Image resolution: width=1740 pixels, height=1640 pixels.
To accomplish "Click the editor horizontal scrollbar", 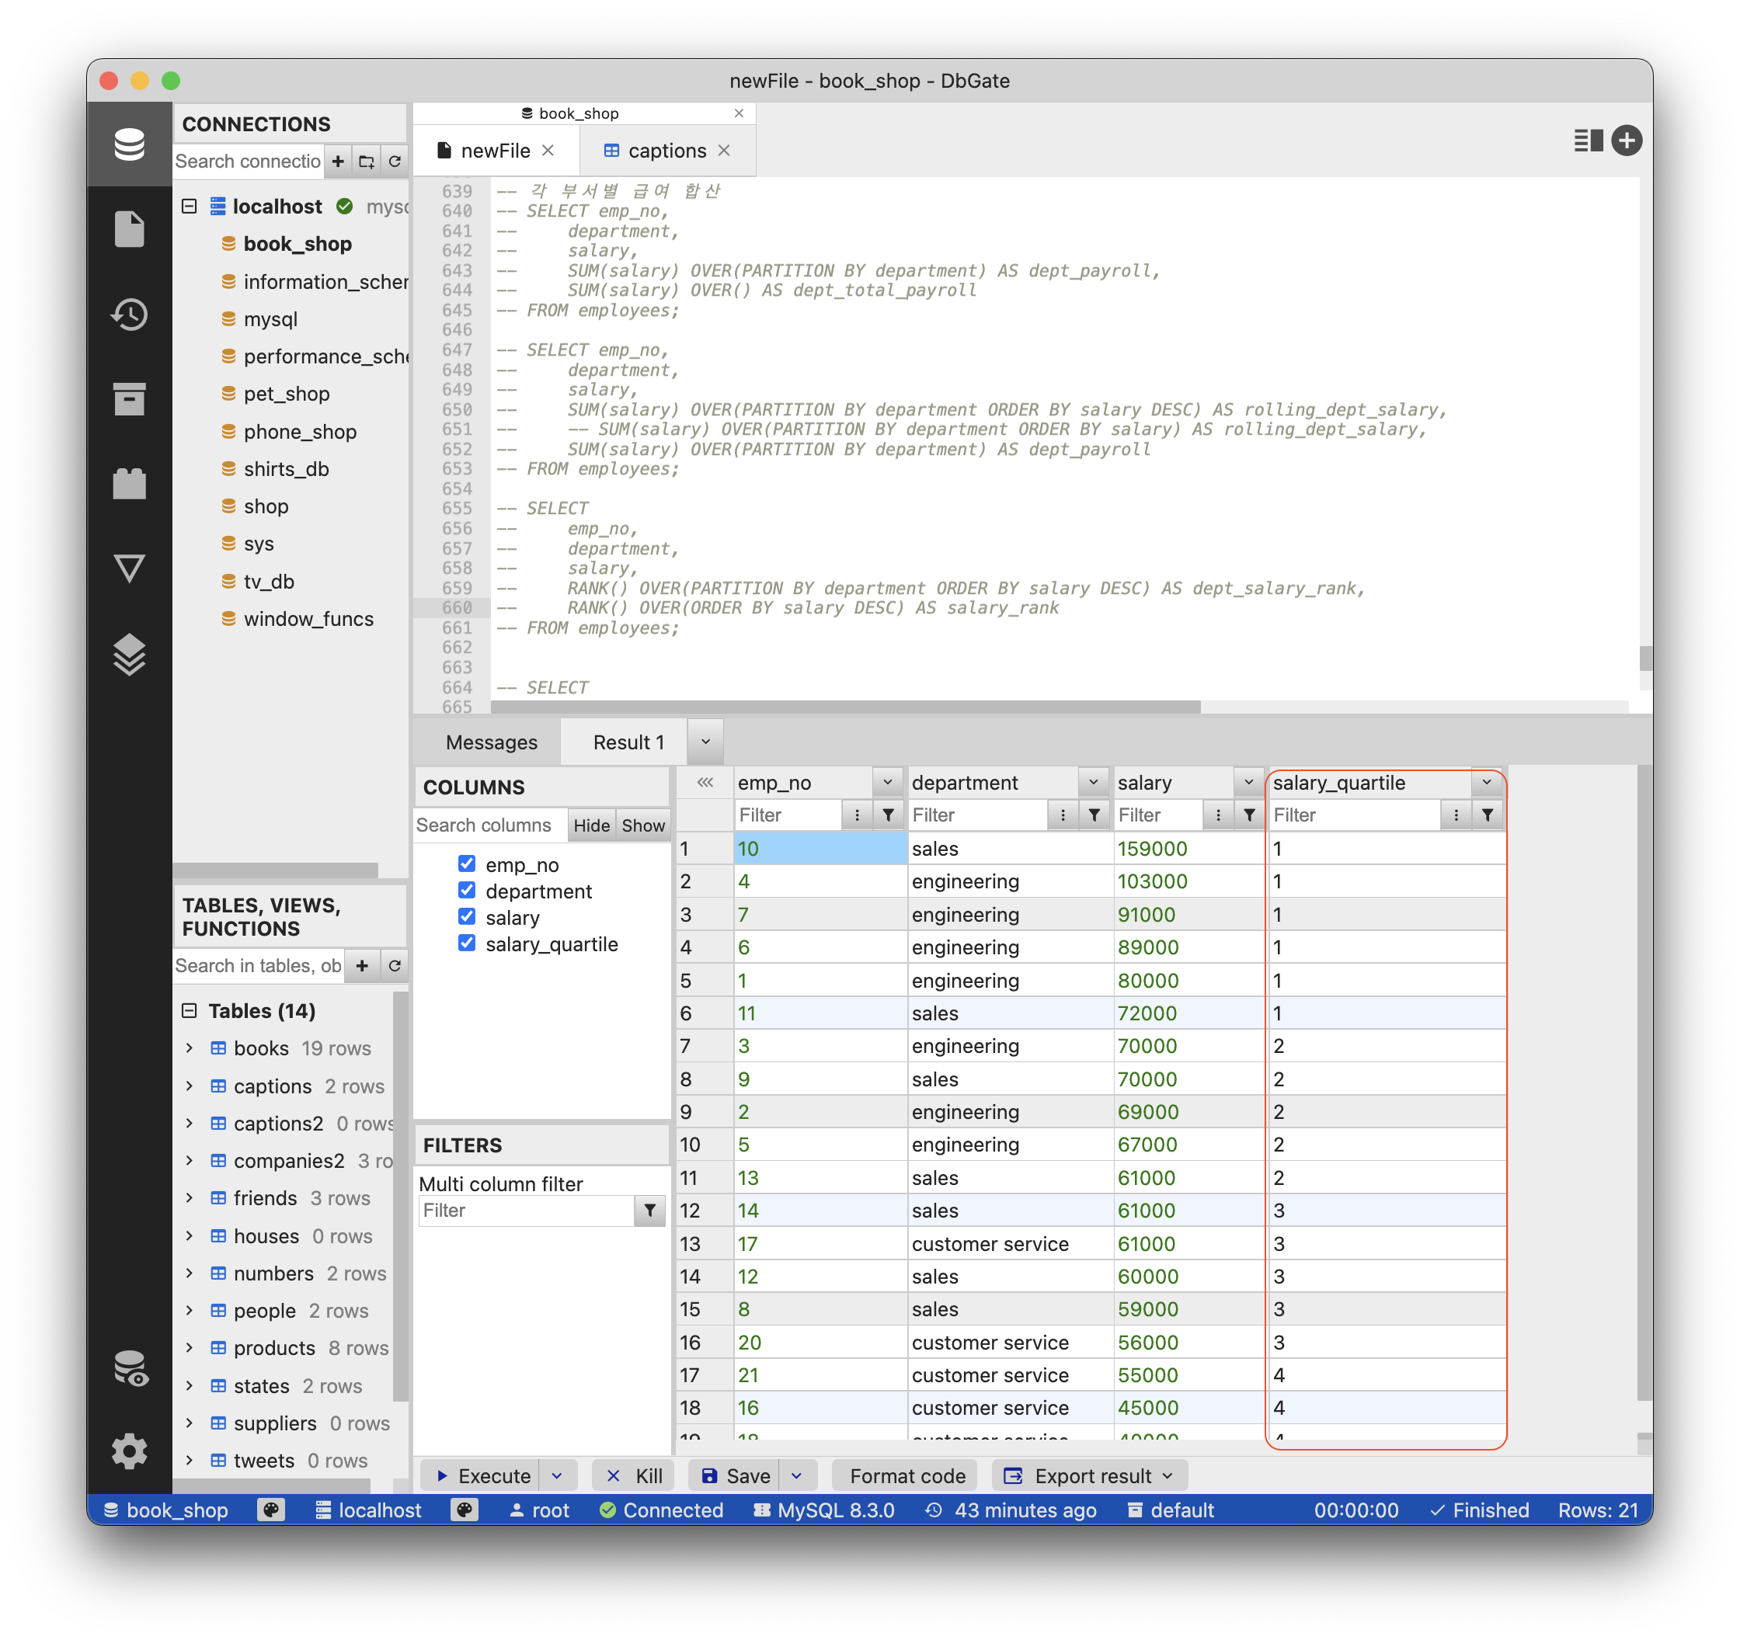I will (845, 706).
